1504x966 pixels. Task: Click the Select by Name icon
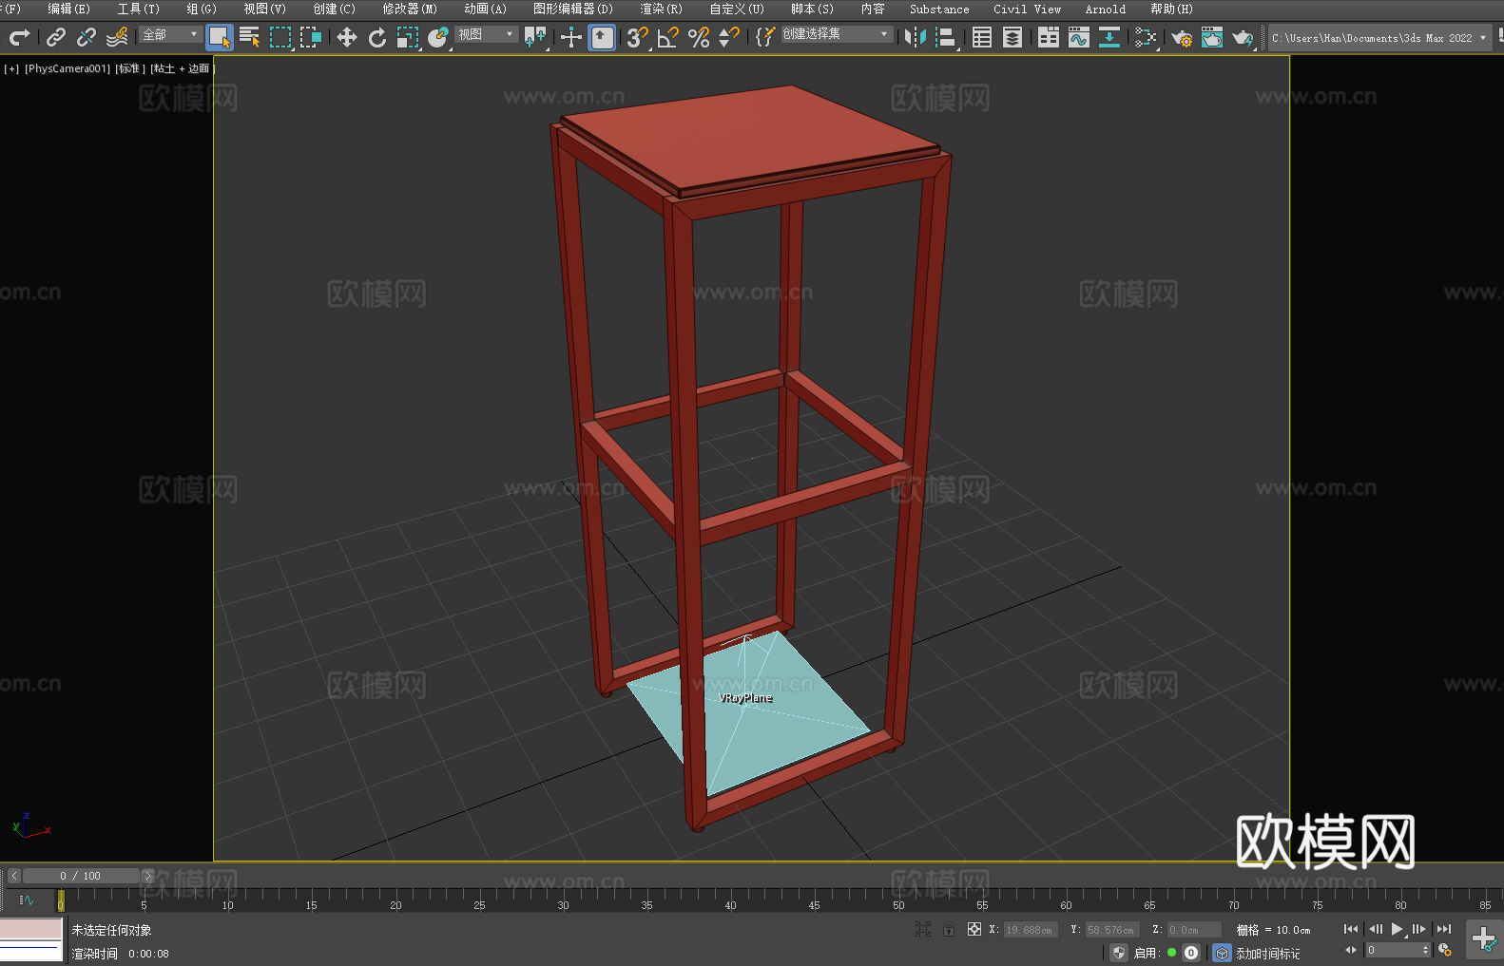pos(249,37)
